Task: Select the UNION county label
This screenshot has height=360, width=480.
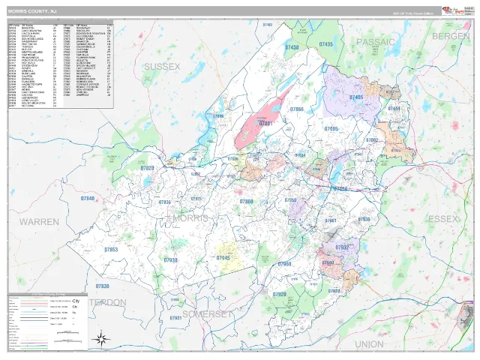Action: tap(369, 344)
